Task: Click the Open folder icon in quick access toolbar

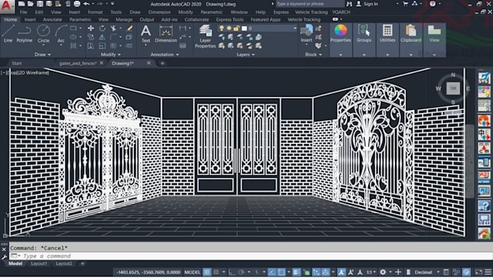Action: click(x=30, y=4)
